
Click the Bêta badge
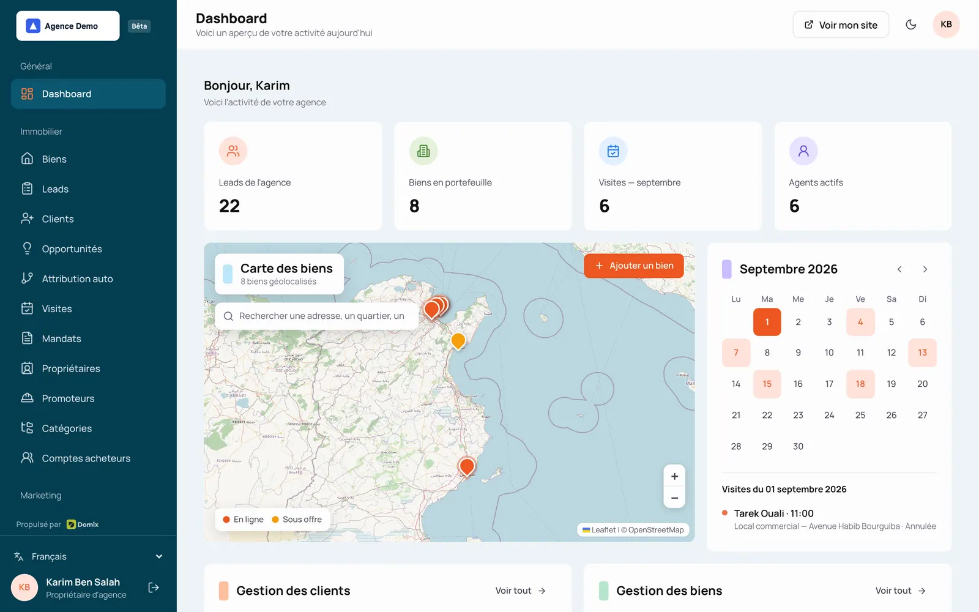click(x=140, y=26)
